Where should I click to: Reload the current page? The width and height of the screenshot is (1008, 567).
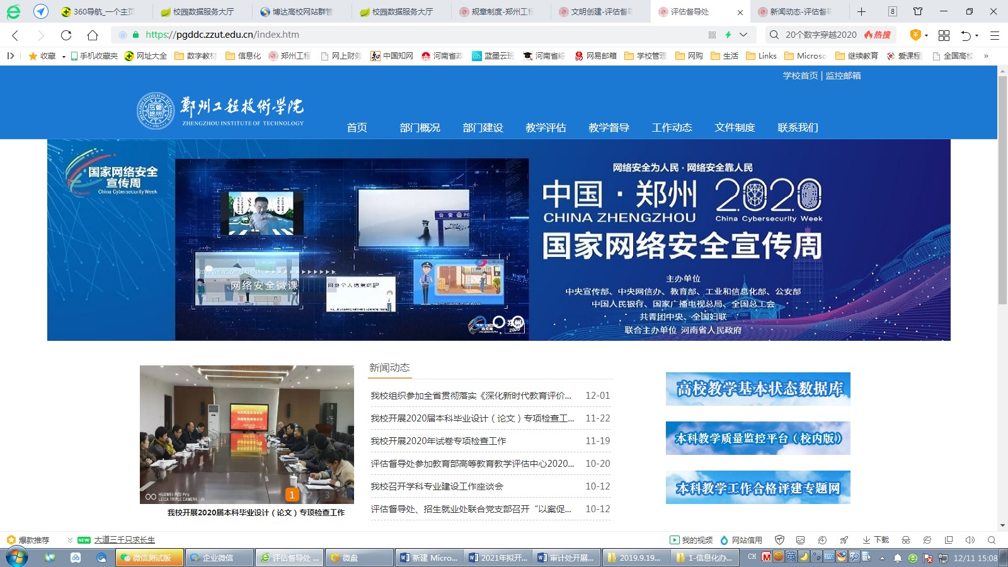(66, 35)
